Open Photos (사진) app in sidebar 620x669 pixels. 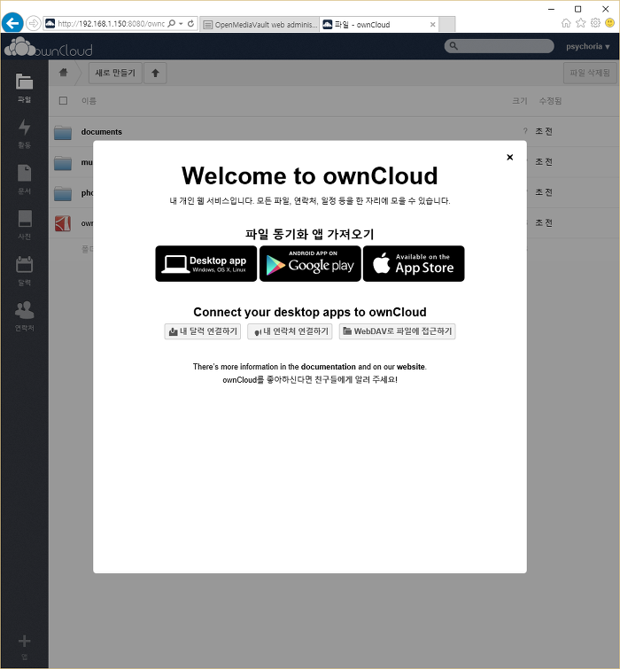pyautogui.click(x=24, y=225)
